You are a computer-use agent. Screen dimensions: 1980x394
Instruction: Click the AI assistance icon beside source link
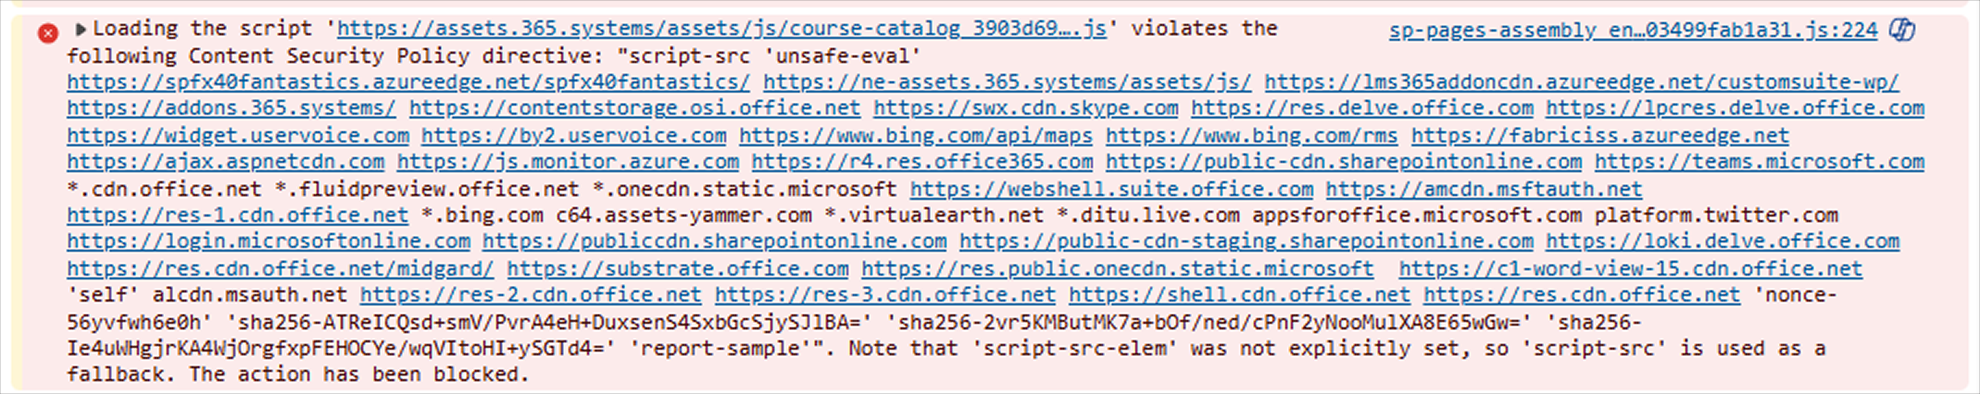click(1903, 30)
